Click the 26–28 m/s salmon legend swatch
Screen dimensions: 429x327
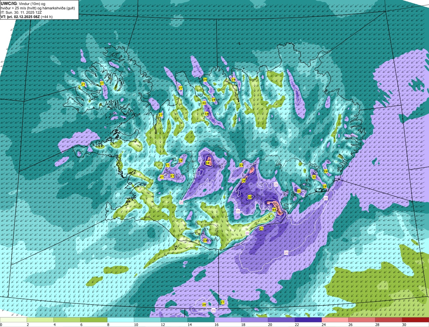tap(362, 320)
